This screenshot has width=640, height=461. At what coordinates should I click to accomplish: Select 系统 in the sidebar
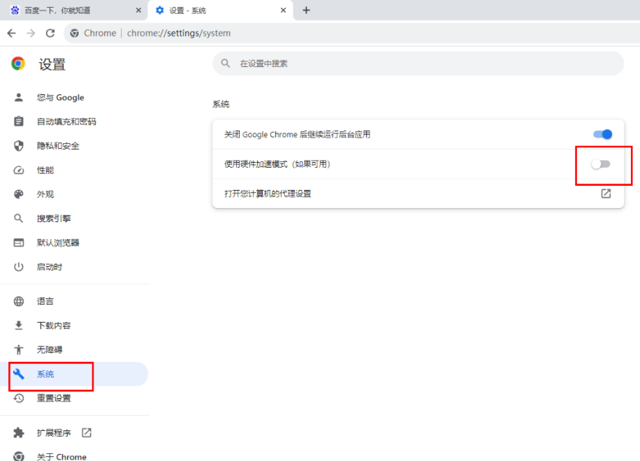pos(74,374)
